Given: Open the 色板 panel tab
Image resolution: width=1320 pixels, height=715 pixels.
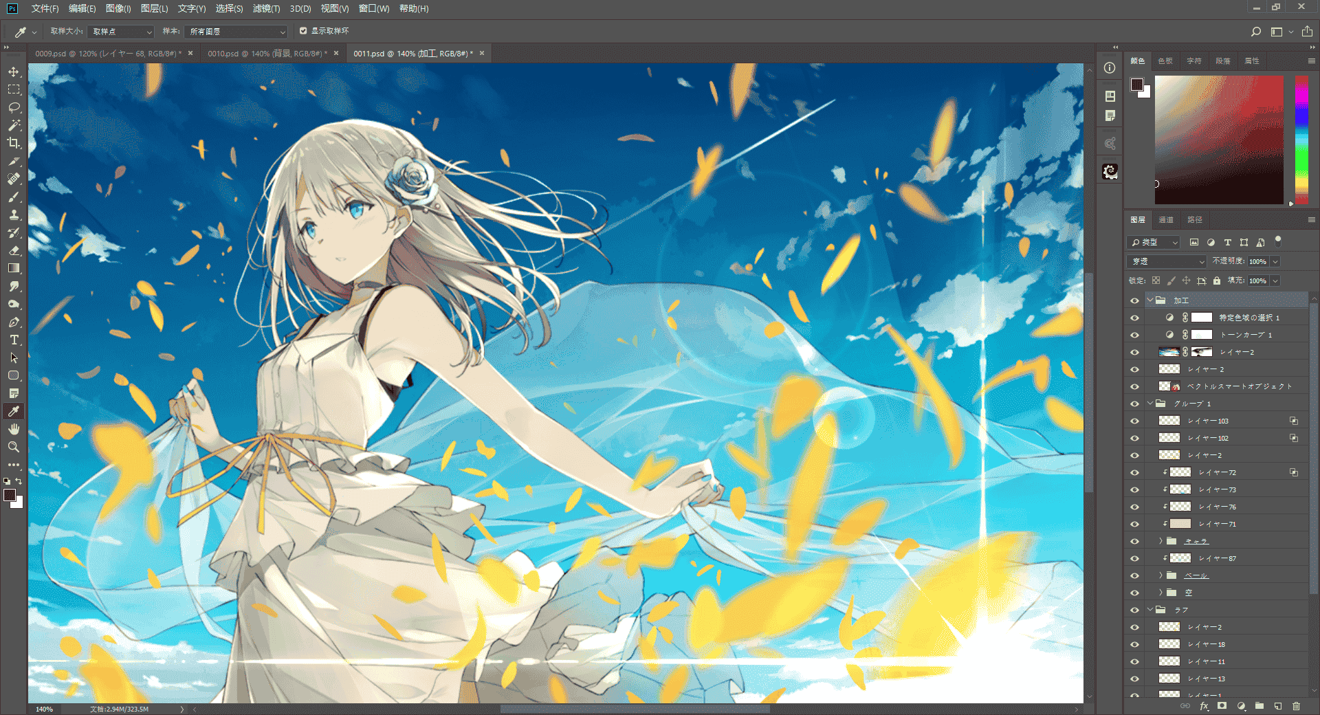Looking at the screenshot, I should [1165, 61].
